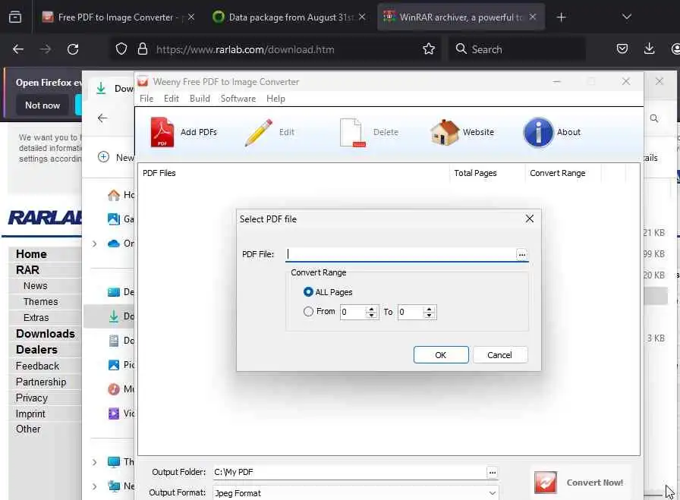Select Home folder icon in Explorer sidebar
This screenshot has height=500, width=680.
(x=114, y=195)
